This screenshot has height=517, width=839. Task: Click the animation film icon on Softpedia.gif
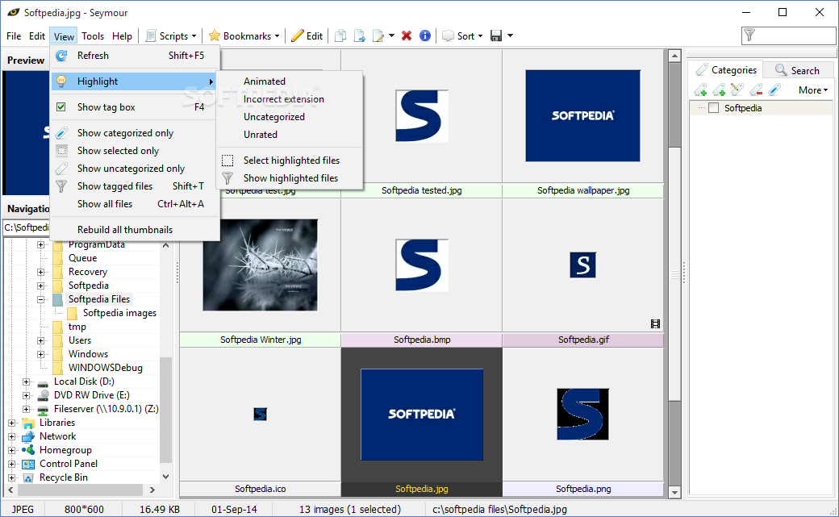tap(655, 323)
